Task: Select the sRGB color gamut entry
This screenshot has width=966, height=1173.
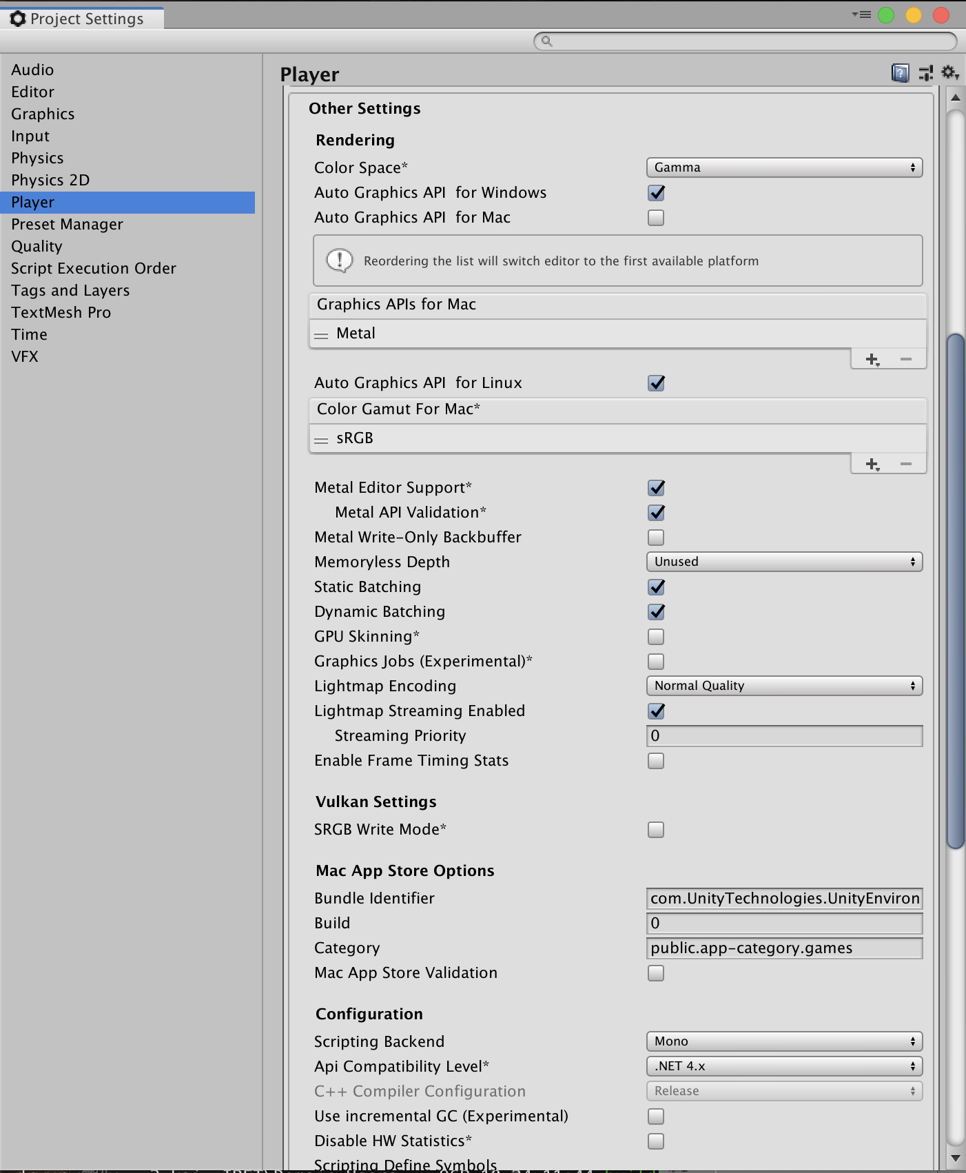Action: point(617,438)
